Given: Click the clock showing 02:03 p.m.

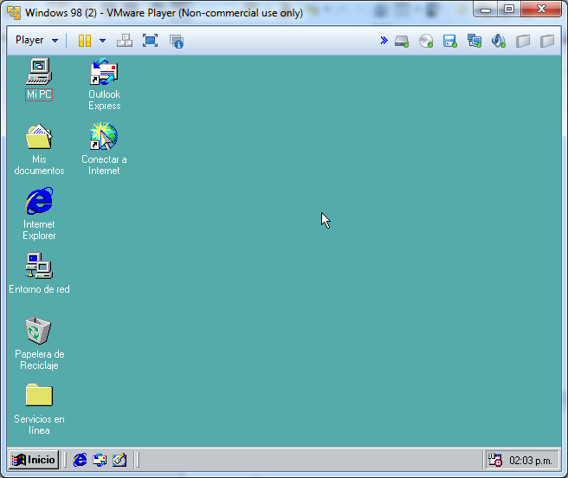Looking at the screenshot, I should click(x=532, y=460).
